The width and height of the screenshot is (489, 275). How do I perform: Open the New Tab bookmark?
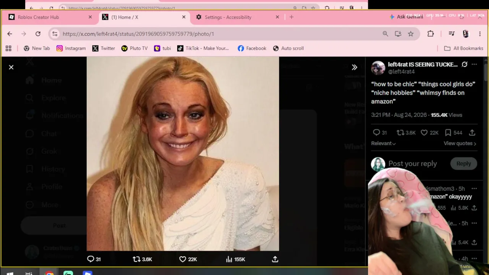[37, 49]
